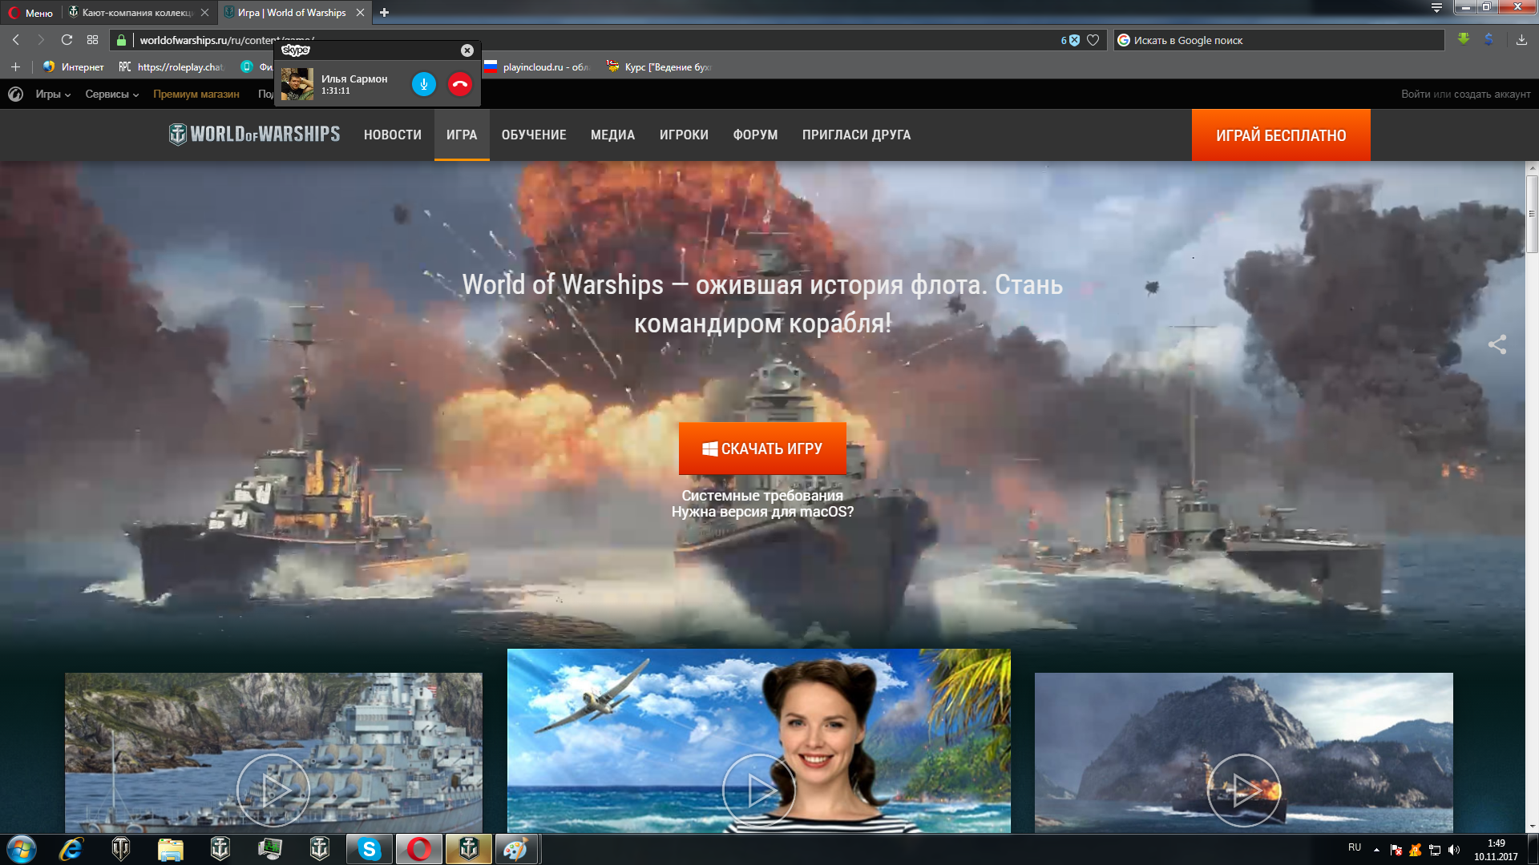Click the page vertical scrollbar thumb
The image size is (1539, 865).
click(x=1532, y=214)
